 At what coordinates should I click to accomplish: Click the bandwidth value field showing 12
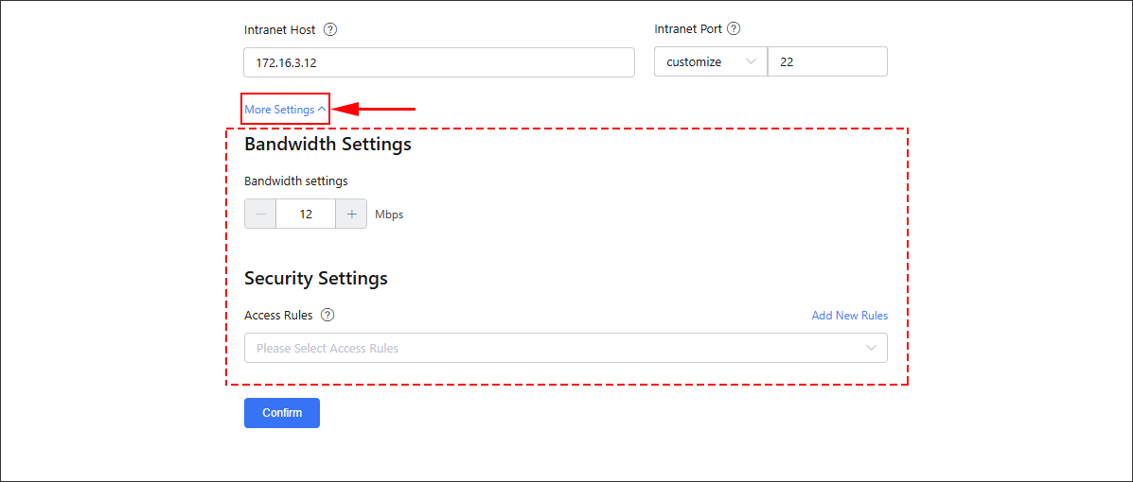(306, 215)
